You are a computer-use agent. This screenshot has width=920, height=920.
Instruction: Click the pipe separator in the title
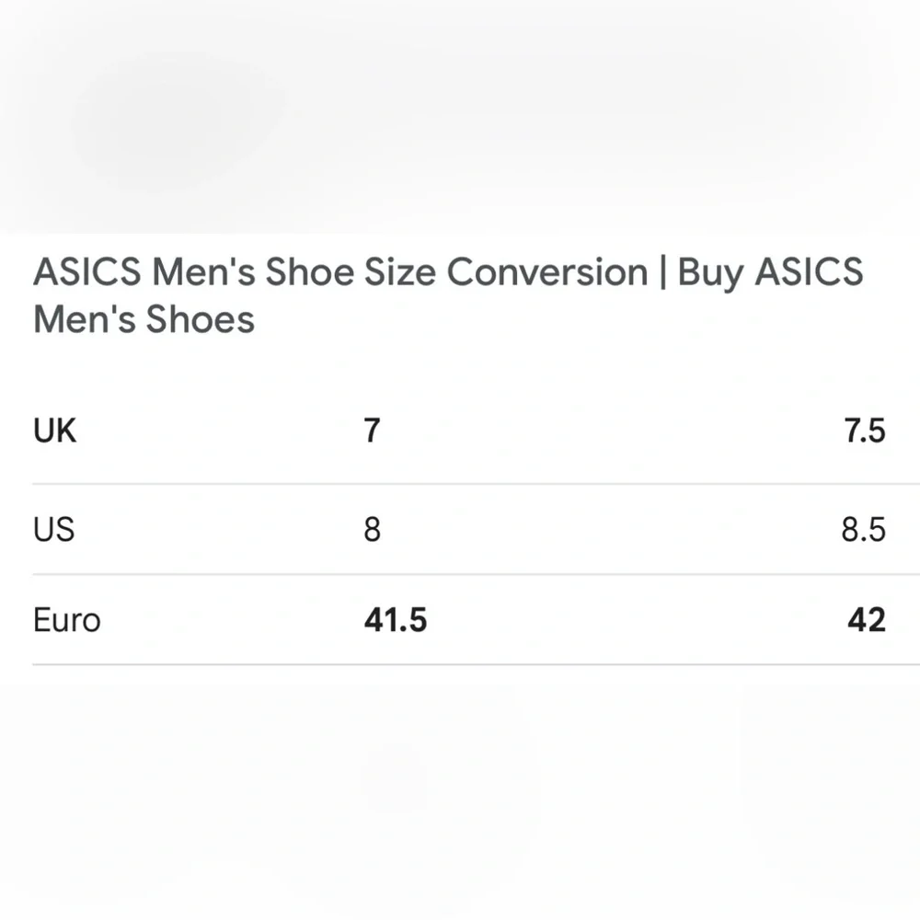point(663,272)
